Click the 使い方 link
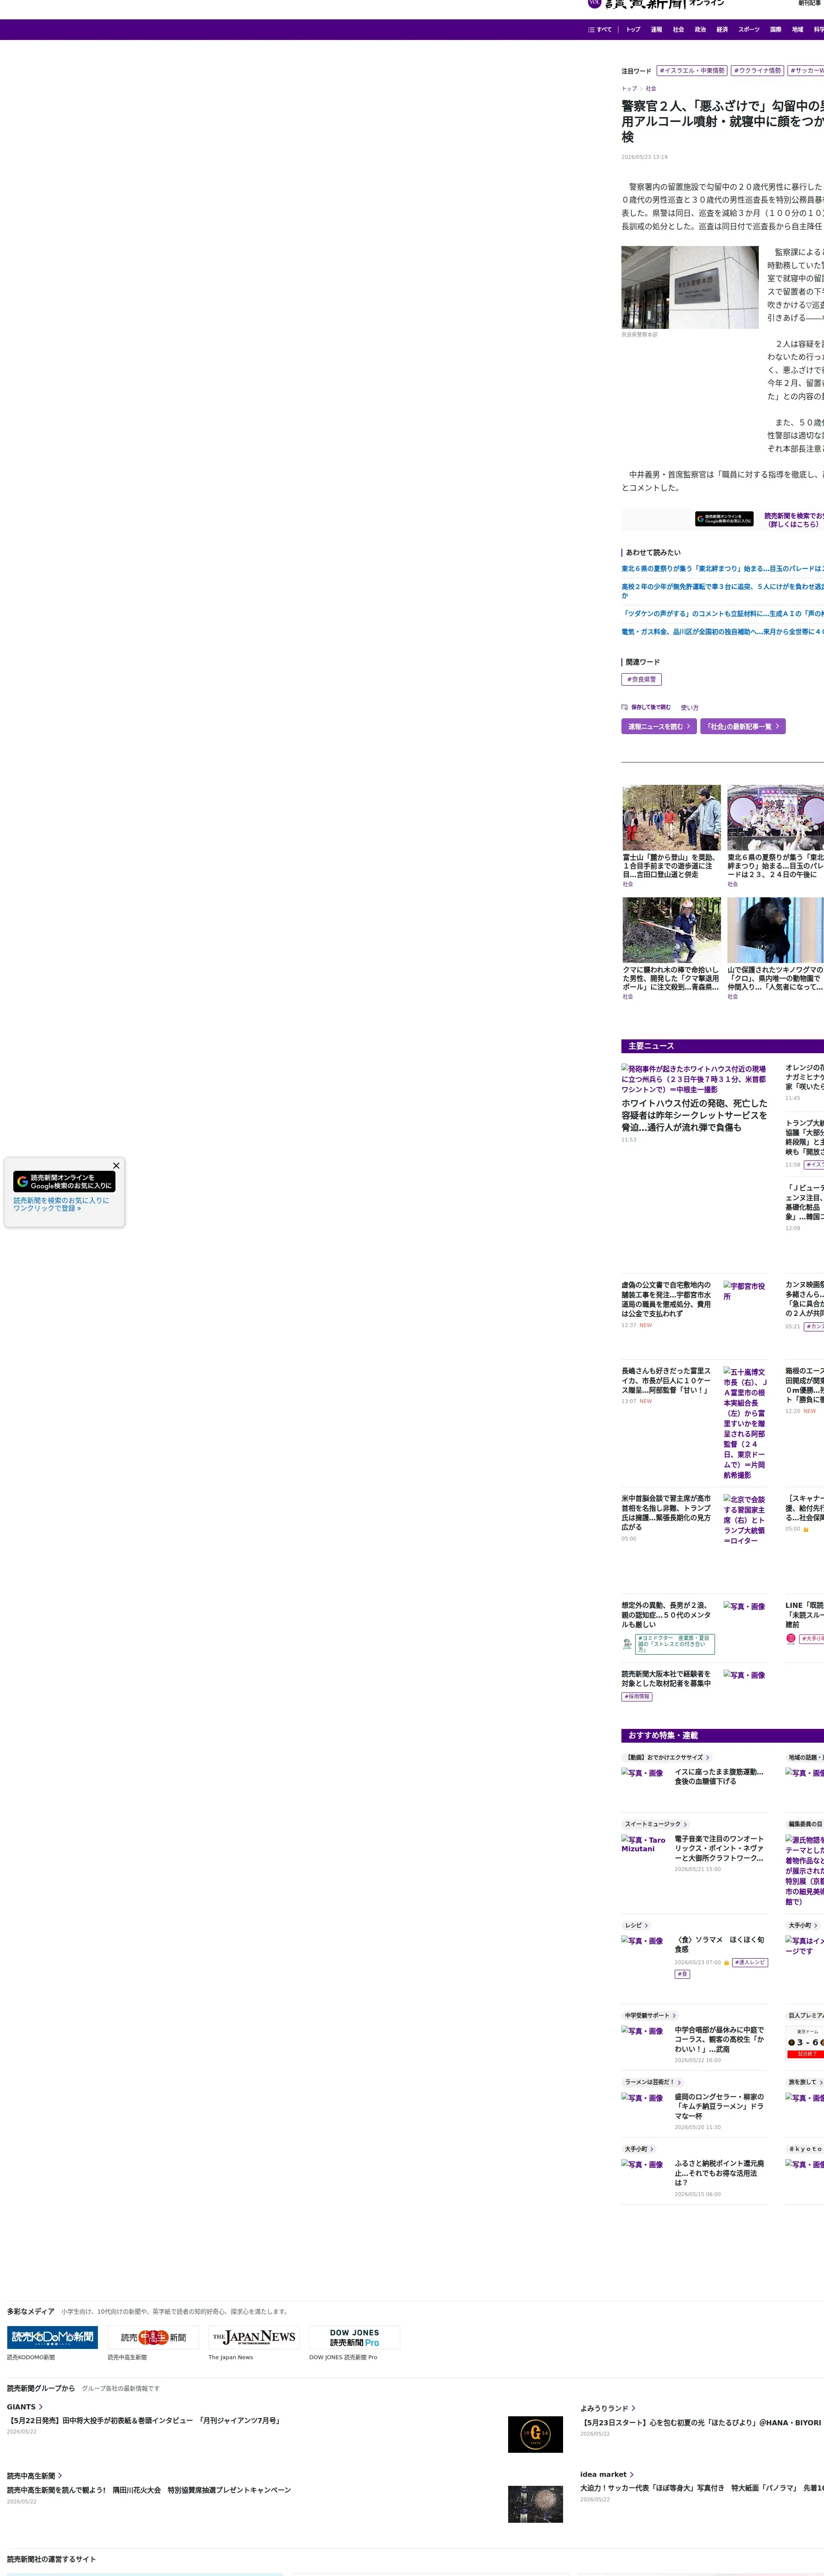 point(690,707)
